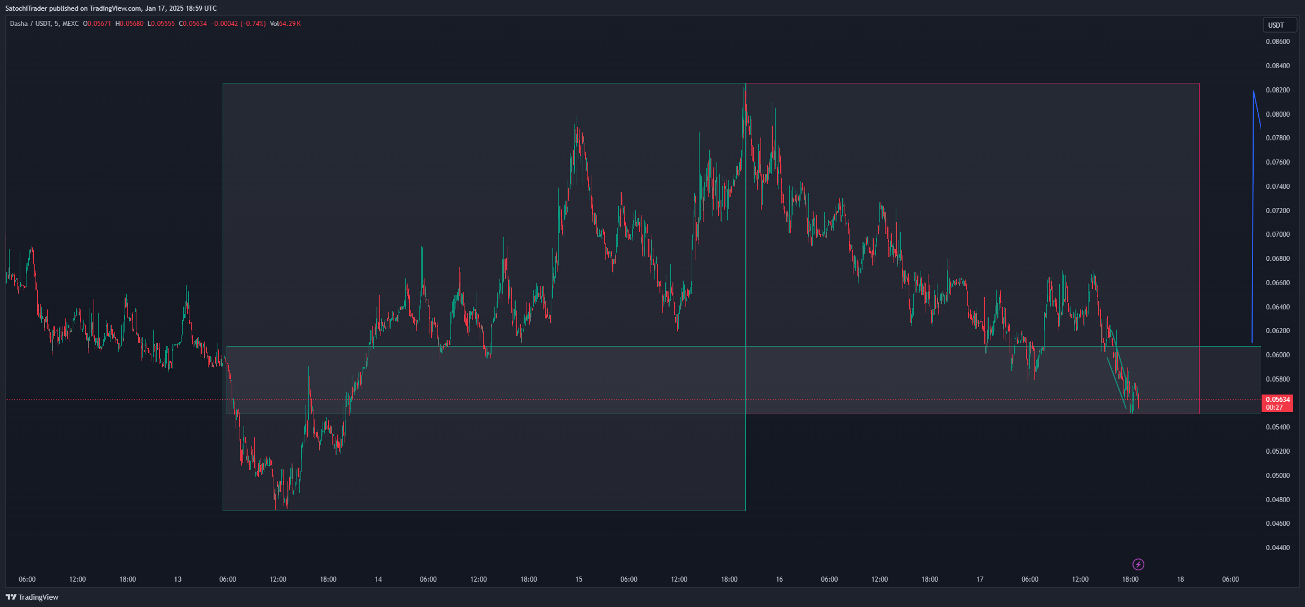Click the close value C0.05634
This screenshot has height=607, width=1305.
pyautogui.click(x=193, y=24)
